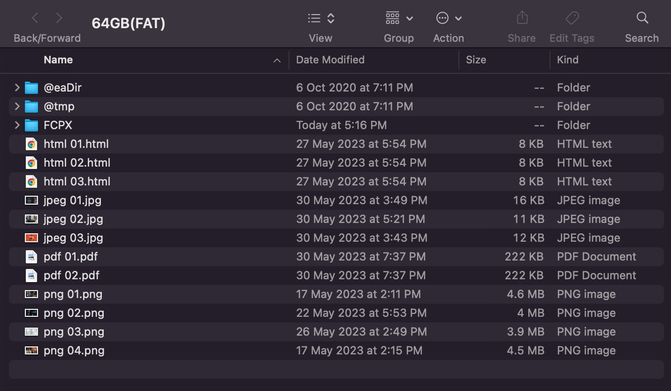671x391 pixels.
Task: Select the file name png 03.png
Action: [x=74, y=332]
